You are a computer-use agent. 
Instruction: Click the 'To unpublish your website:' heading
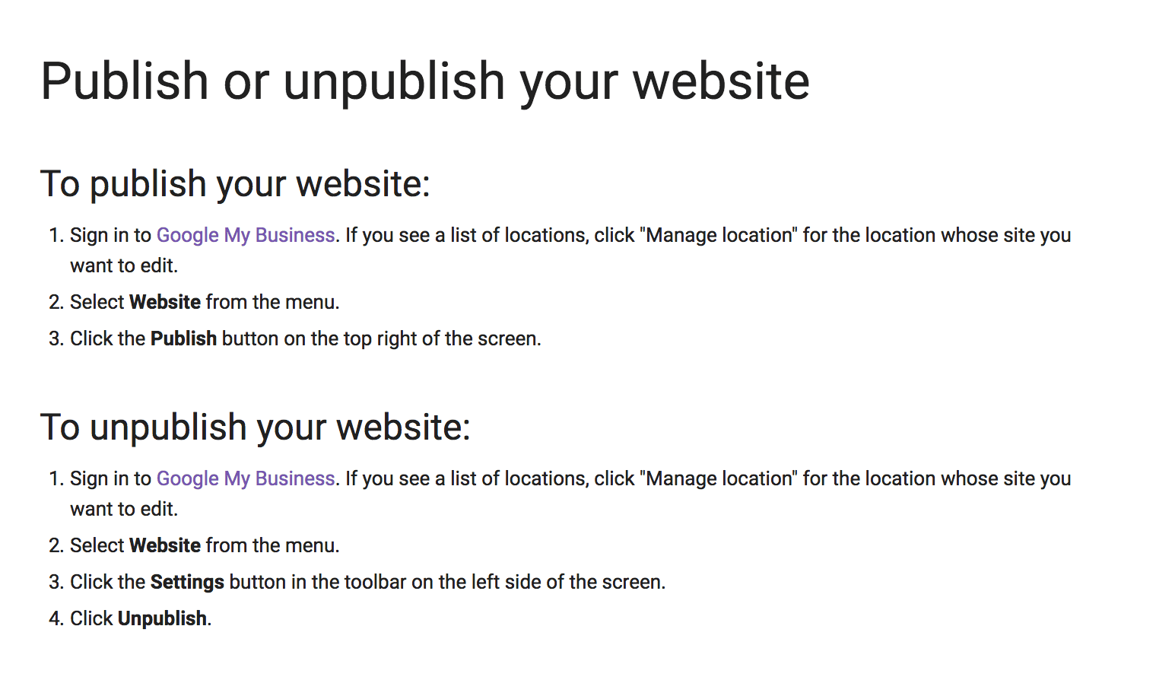[x=256, y=427]
